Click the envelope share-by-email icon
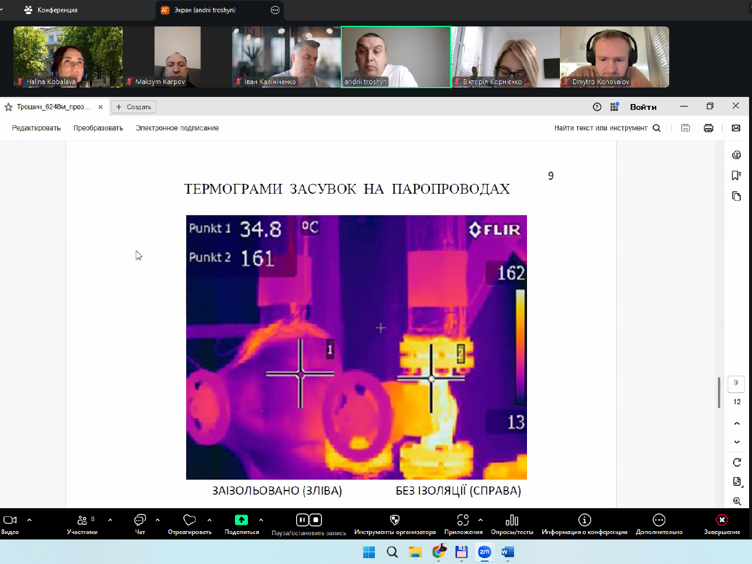The image size is (752, 564). pos(736,128)
